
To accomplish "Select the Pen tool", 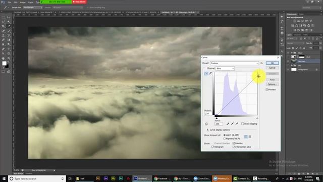I will pos(4,49).
